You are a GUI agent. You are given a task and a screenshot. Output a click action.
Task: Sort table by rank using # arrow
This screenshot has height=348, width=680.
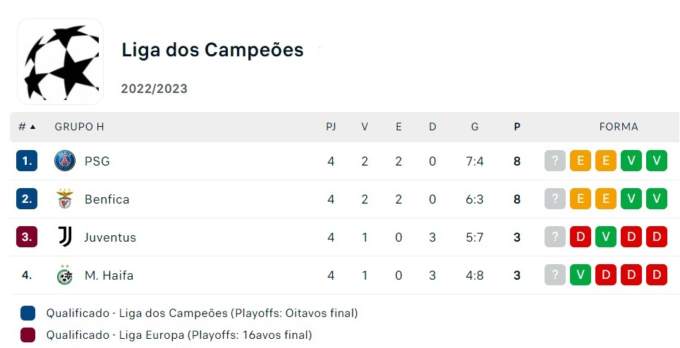click(27, 127)
